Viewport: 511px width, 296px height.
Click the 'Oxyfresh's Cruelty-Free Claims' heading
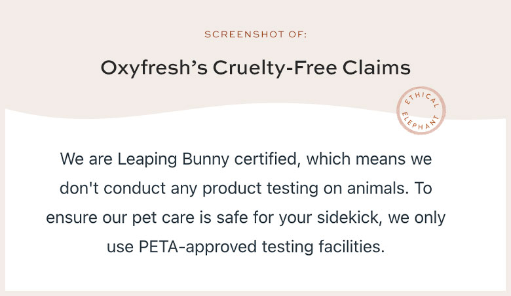(x=255, y=68)
